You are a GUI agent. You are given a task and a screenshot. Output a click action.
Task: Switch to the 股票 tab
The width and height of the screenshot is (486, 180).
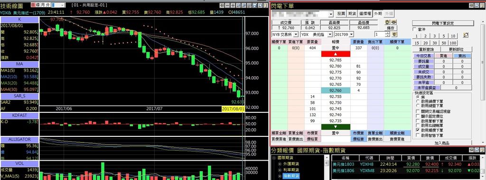coord(341,14)
